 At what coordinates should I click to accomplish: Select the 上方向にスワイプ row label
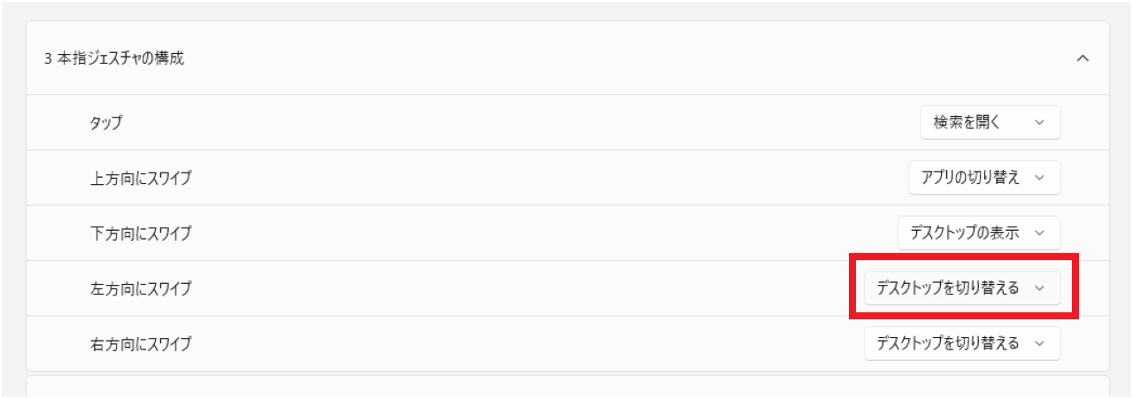pyautogui.click(x=141, y=178)
